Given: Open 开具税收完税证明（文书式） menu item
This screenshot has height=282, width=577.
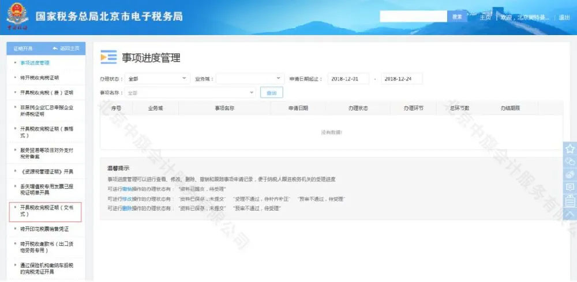Looking at the screenshot, I should pyautogui.click(x=46, y=210).
